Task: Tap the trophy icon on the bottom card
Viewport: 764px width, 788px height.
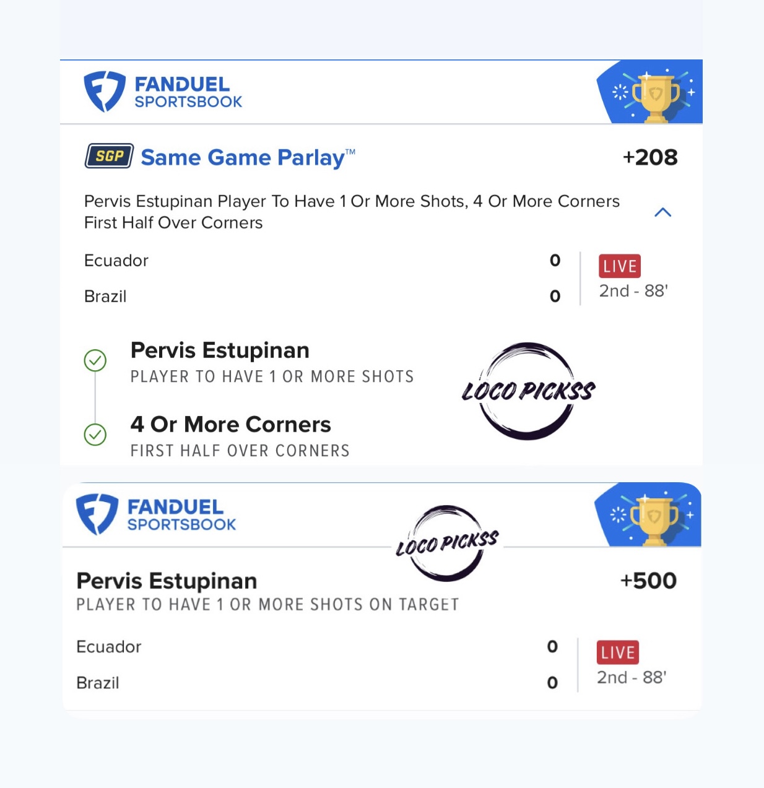Action: pos(653,519)
